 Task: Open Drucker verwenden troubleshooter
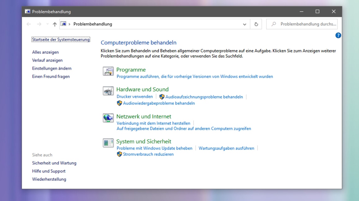pos(134,97)
